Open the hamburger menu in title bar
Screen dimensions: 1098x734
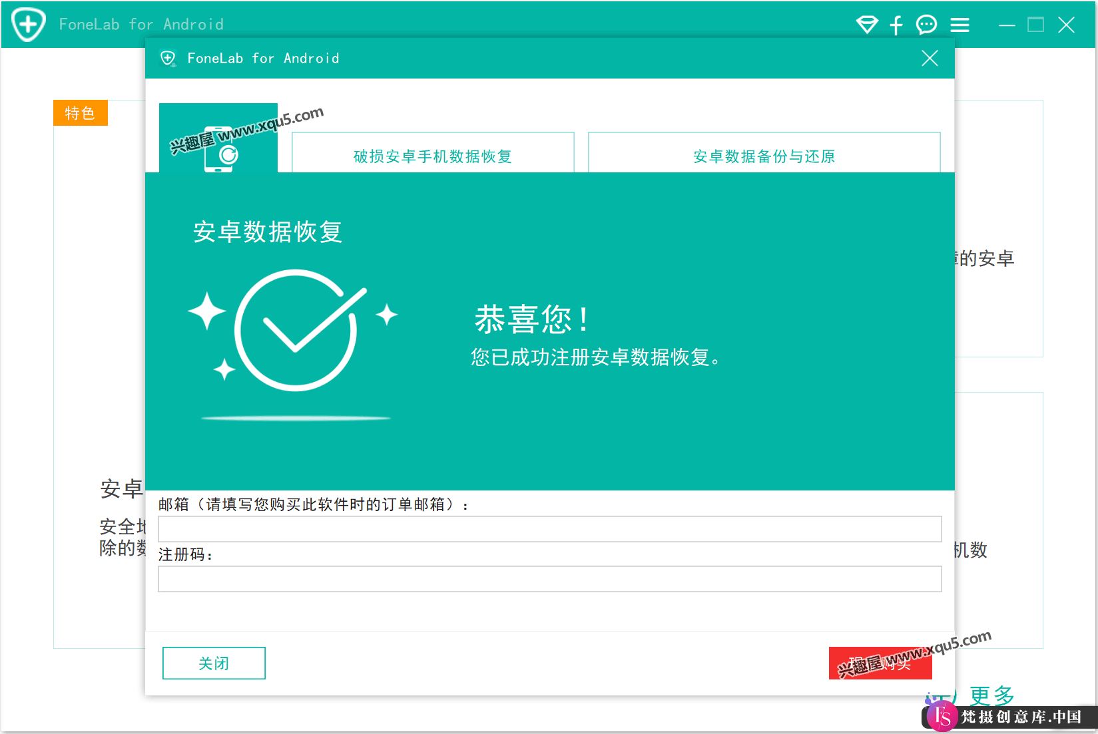click(x=960, y=25)
